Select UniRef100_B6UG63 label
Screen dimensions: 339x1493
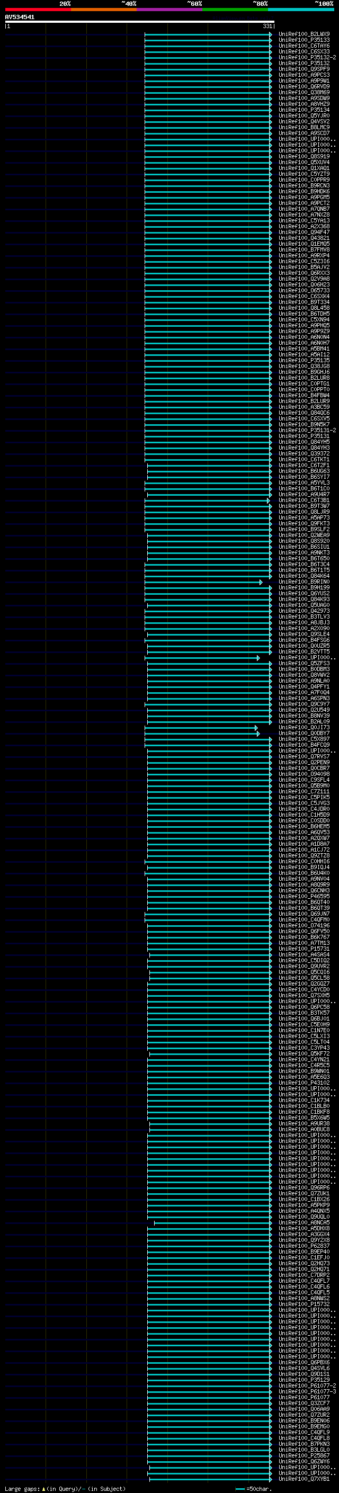pos(304,471)
